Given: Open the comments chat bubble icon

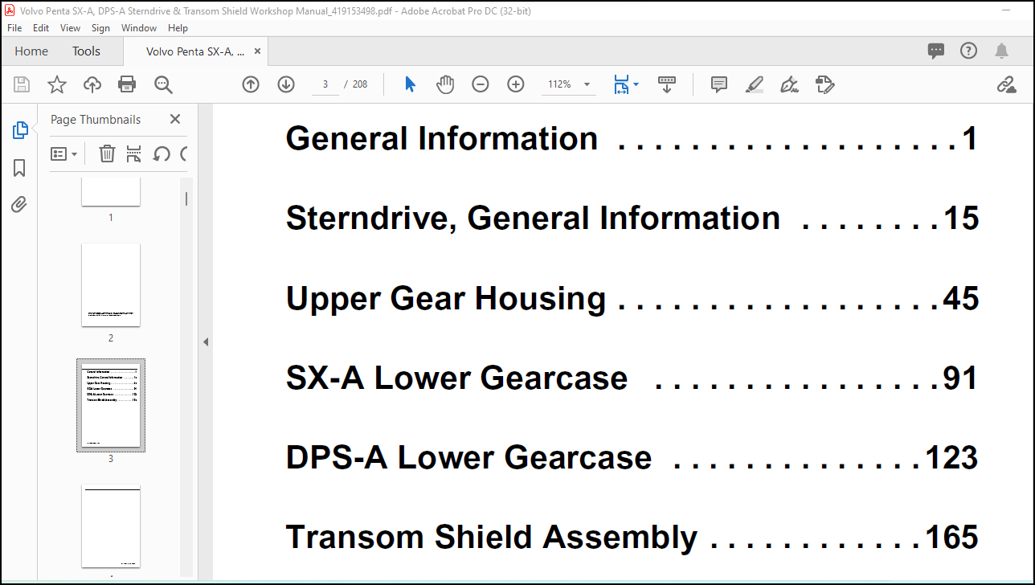Looking at the screenshot, I should (x=936, y=51).
